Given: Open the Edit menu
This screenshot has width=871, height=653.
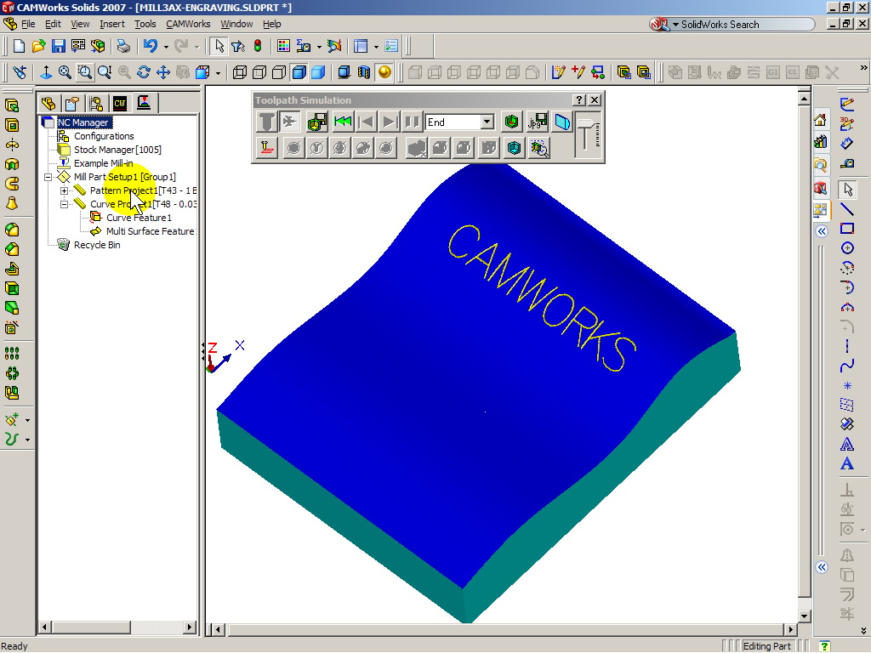Looking at the screenshot, I should [x=53, y=24].
